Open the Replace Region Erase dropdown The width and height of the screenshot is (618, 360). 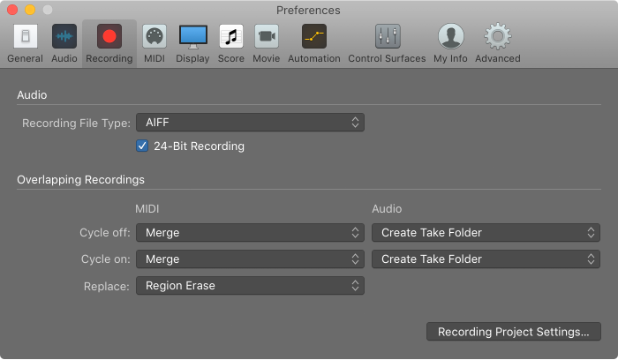coord(250,286)
